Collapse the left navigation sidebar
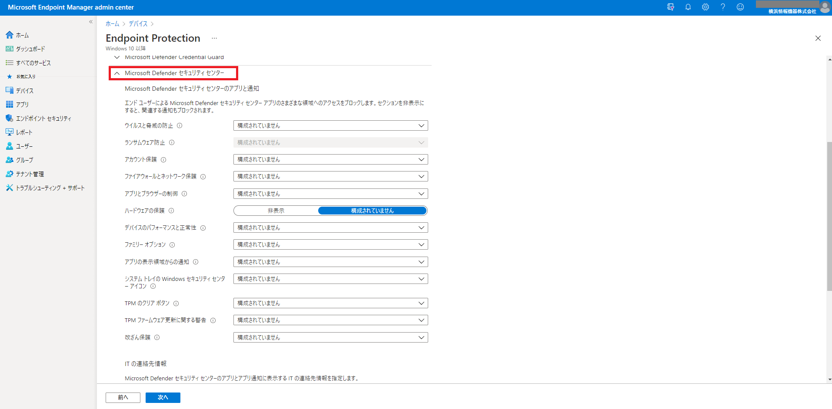 91,22
